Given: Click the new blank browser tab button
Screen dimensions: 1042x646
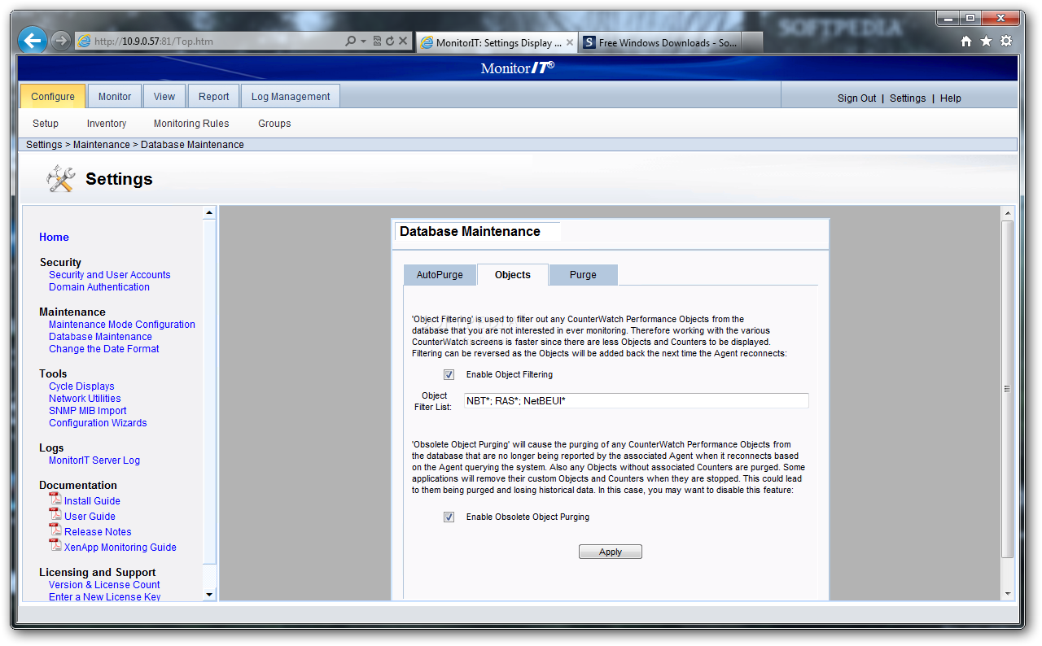Looking at the screenshot, I should tap(752, 43).
